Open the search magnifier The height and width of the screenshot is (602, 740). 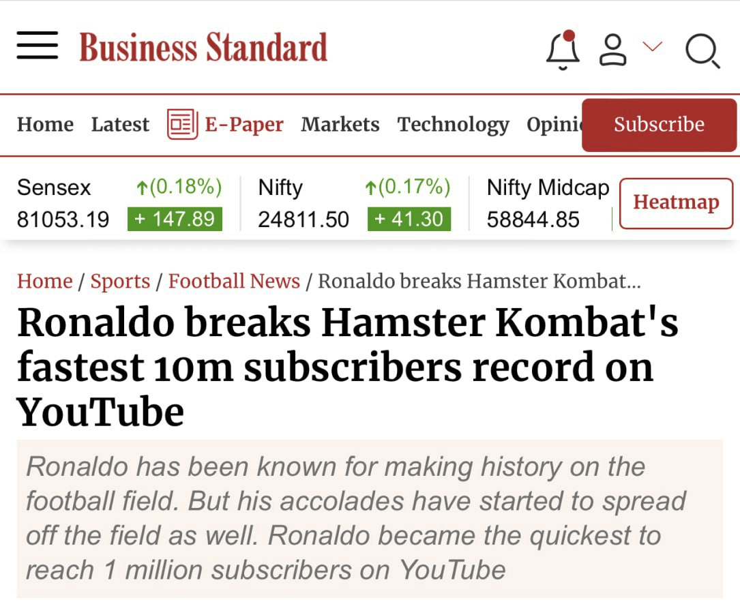coord(702,51)
